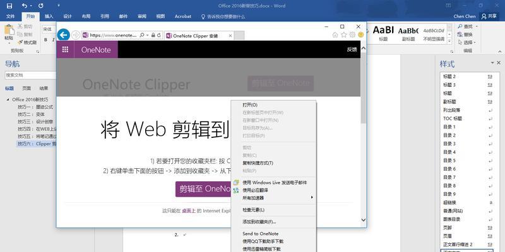Open the Undo history dropdown arrow
505x252 pixels.
(x=31, y=6)
